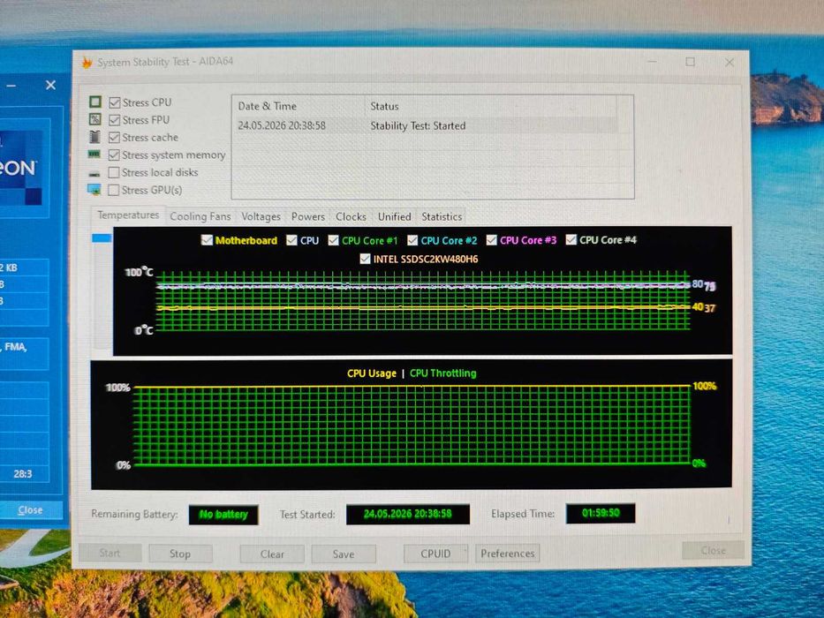Viewport: 824px width, 618px height.
Task: Open the Preferences dialog
Action: 508,554
